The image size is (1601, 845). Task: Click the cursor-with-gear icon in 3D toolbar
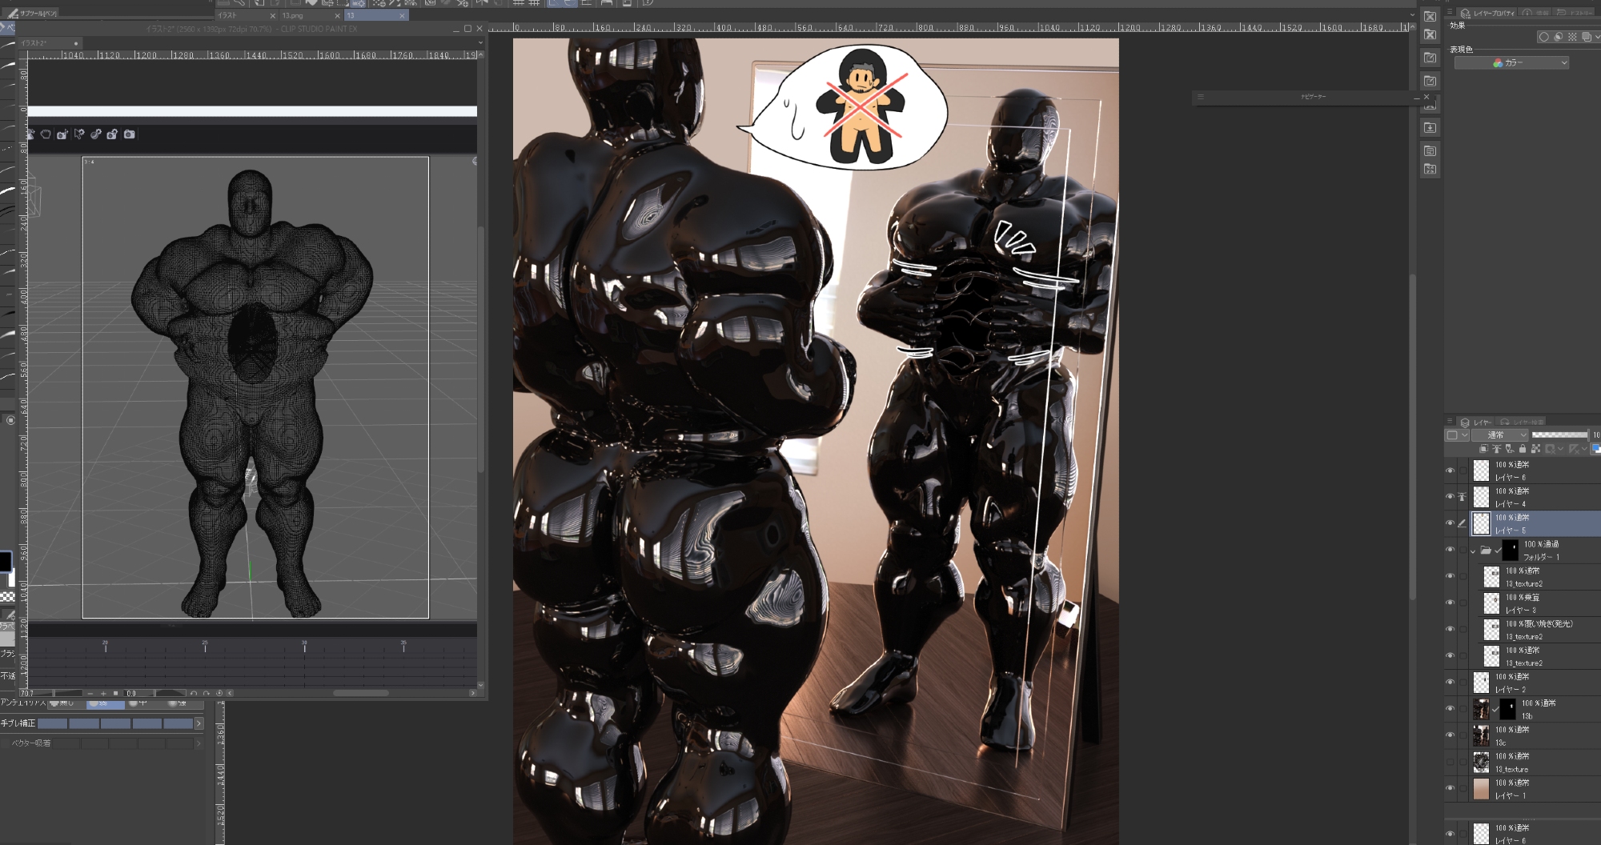point(79,134)
